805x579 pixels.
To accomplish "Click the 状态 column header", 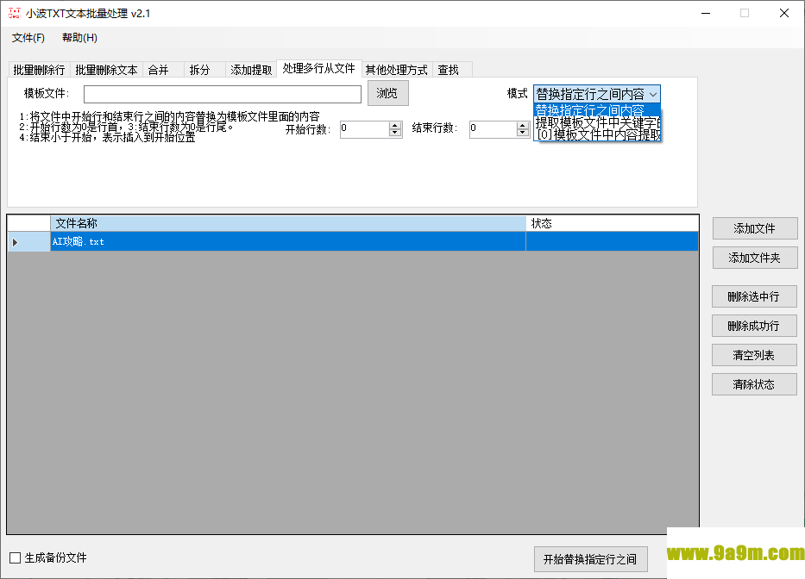I will tap(612, 223).
